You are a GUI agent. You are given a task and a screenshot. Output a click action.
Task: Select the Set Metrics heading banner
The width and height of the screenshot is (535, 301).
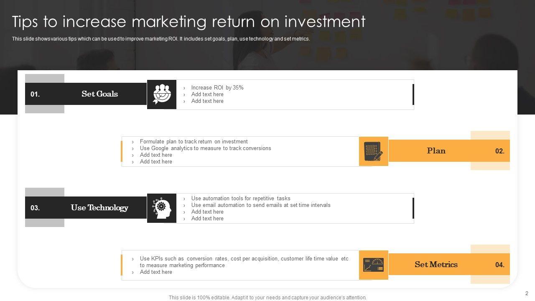point(436,265)
